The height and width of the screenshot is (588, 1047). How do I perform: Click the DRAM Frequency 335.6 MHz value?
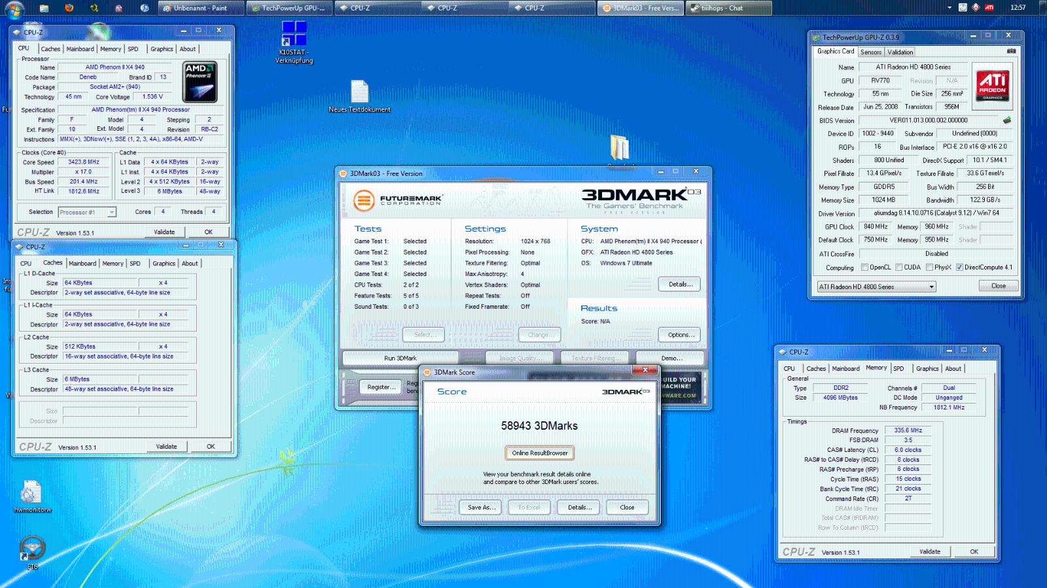point(908,430)
